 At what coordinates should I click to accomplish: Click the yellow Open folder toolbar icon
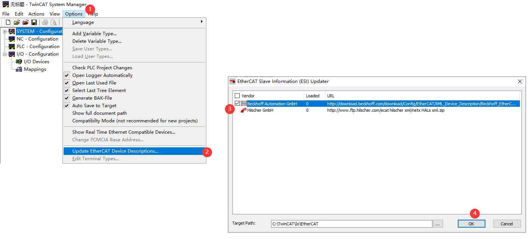(17, 23)
